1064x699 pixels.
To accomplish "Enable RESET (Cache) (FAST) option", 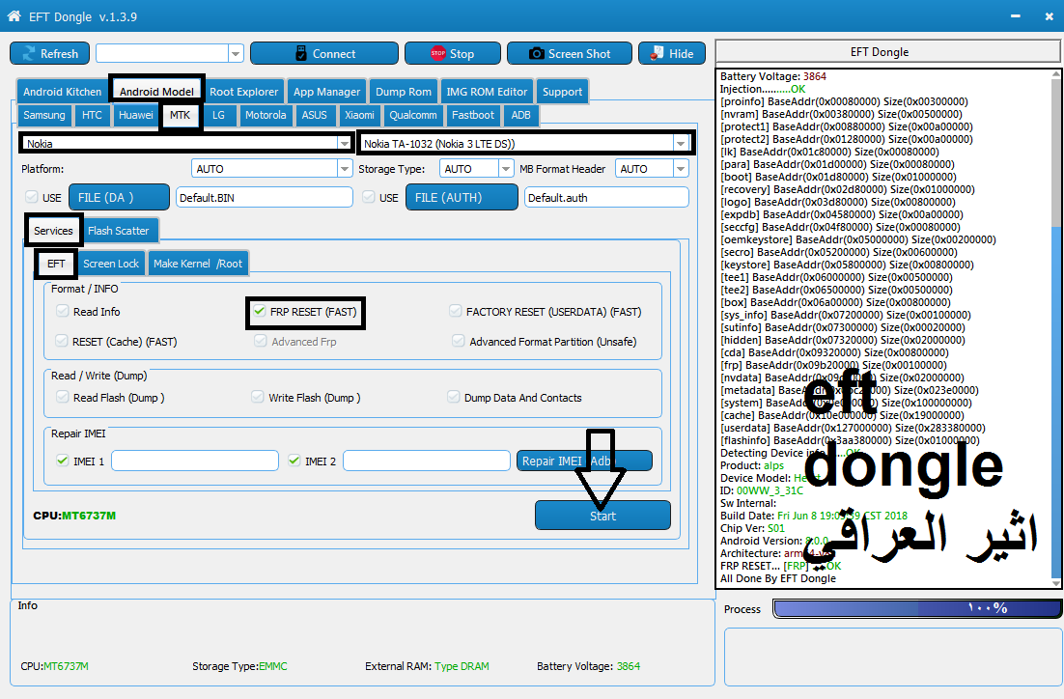I will [x=62, y=341].
